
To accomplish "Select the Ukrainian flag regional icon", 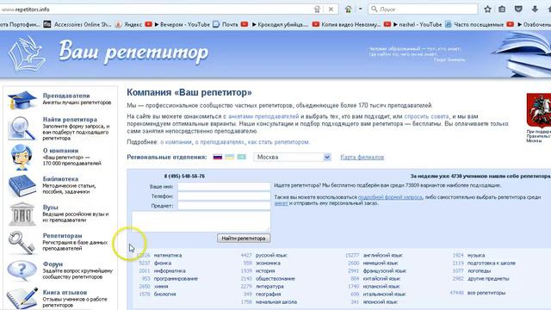I will tap(230, 157).
